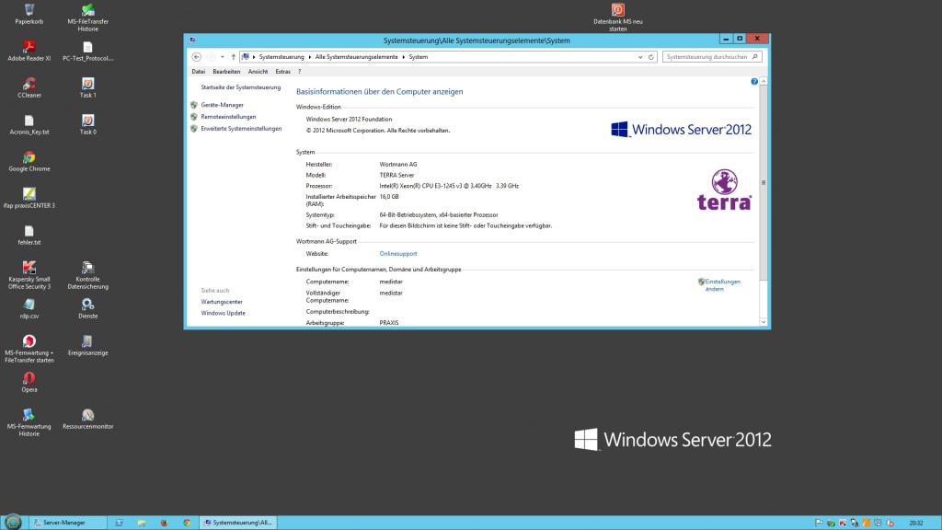This screenshot has height=530, width=942.
Task: Click the help question mark icon
Action: [754, 82]
